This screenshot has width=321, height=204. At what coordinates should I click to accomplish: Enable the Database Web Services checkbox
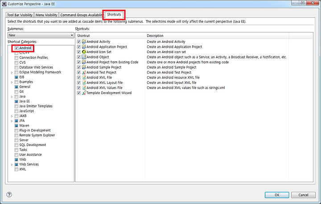16,67
